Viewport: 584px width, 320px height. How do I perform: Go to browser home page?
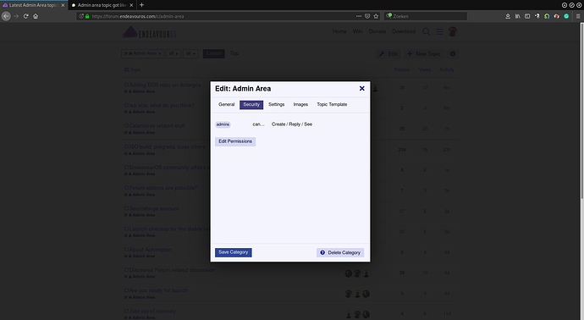pyautogui.click(x=36, y=16)
